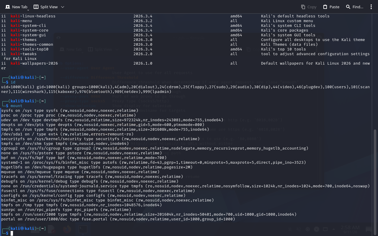Paste clipboard using the Paste icon
The image size is (378, 236).
(331, 7)
